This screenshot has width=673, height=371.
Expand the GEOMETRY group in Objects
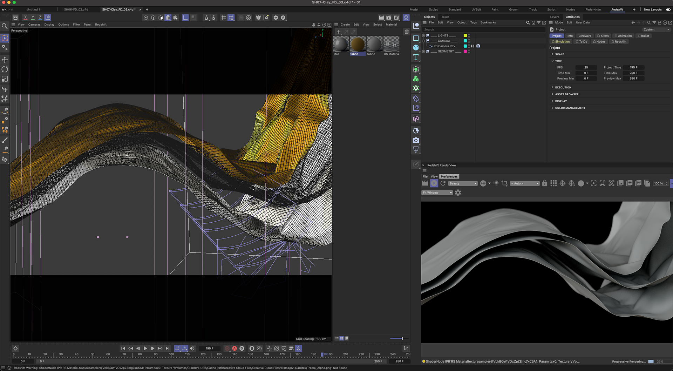click(423, 52)
